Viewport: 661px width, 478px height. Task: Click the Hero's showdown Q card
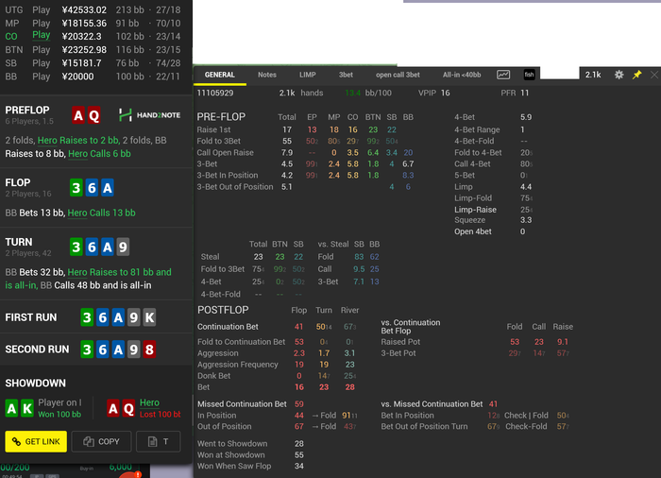coord(128,408)
